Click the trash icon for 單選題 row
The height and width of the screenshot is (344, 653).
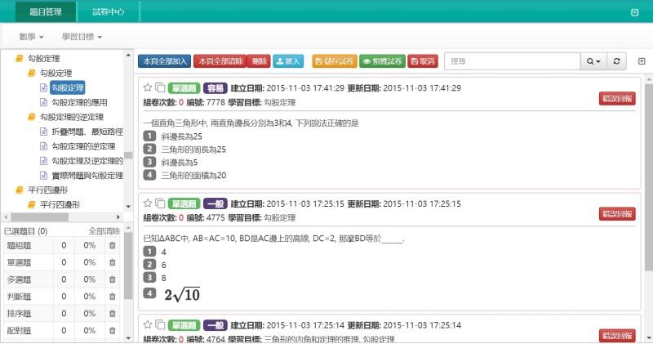(x=113, y=263)
